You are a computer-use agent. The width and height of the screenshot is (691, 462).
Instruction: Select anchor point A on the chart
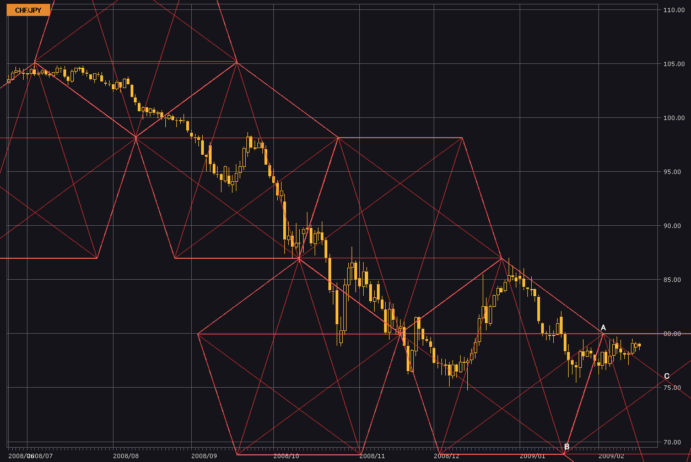coord(603,328)
